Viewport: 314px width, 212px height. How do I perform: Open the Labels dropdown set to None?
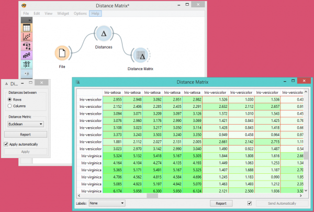point(107,203)
